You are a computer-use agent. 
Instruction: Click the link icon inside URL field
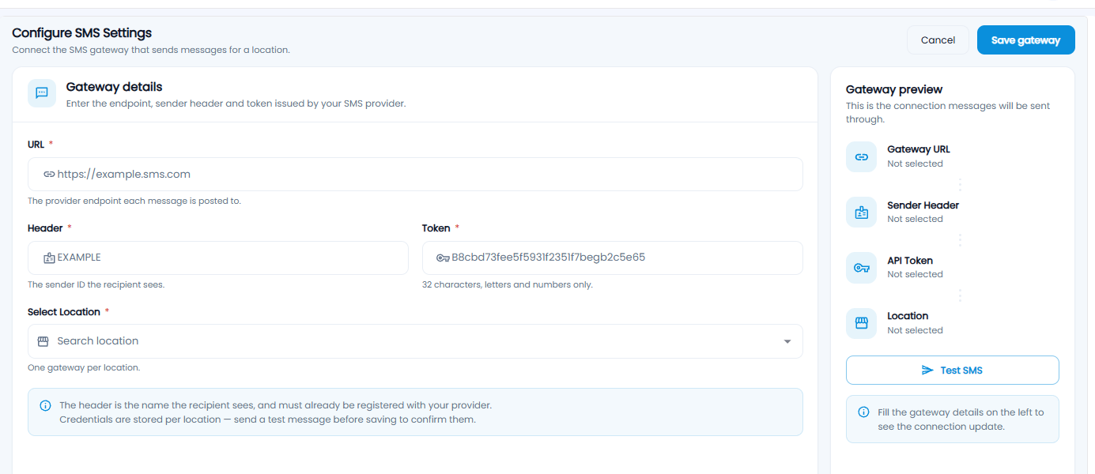pyautogui.click(x=49, y=174)
